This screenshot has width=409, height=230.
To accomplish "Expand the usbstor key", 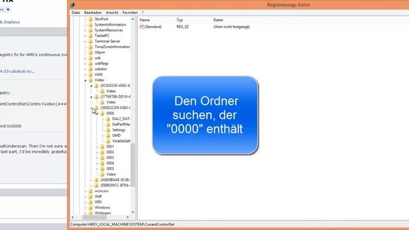I will [85, 69].
